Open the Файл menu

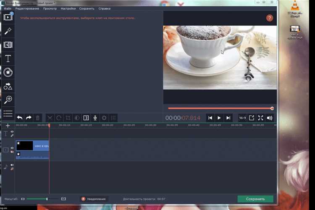7,8
